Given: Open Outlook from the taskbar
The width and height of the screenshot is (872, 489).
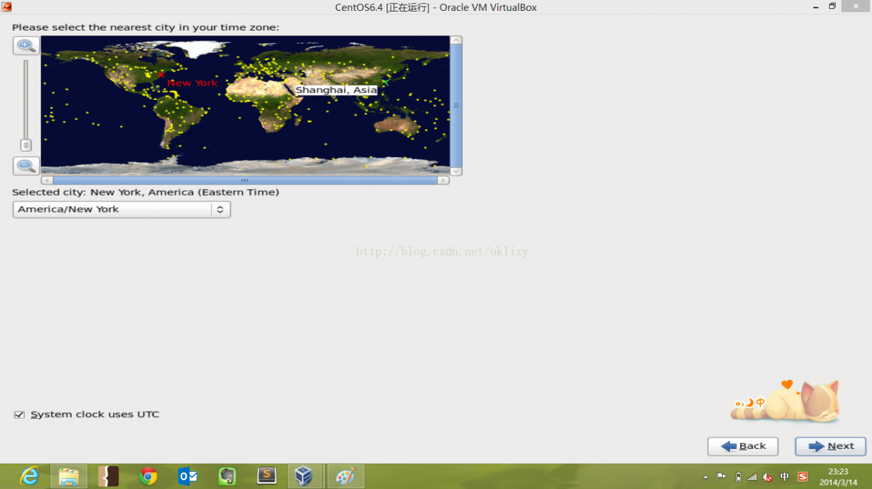Looking at the screenshot, I should 187,476.
